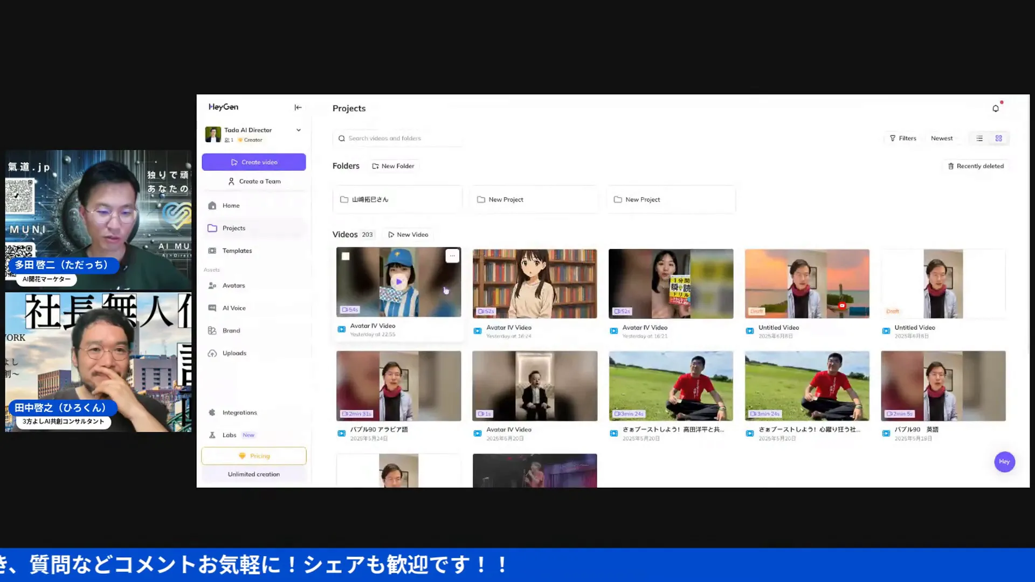Open Uploads in sidebar
The width and height of the screenshot is (1035, 582).
[x=254, y=354]
